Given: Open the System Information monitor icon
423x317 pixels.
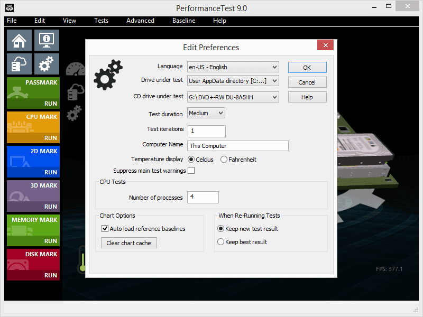Looking at the screenshot, I should [47, 40].
